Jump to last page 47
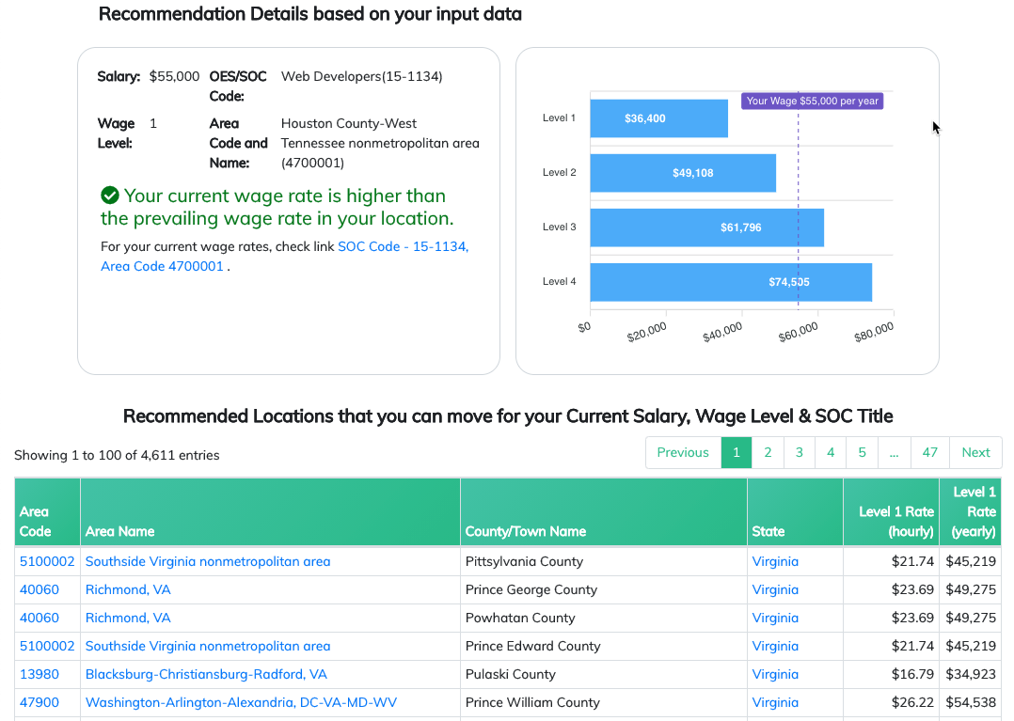The height and width of the screenshot is (721, 1014). click(x=930, y=452)
